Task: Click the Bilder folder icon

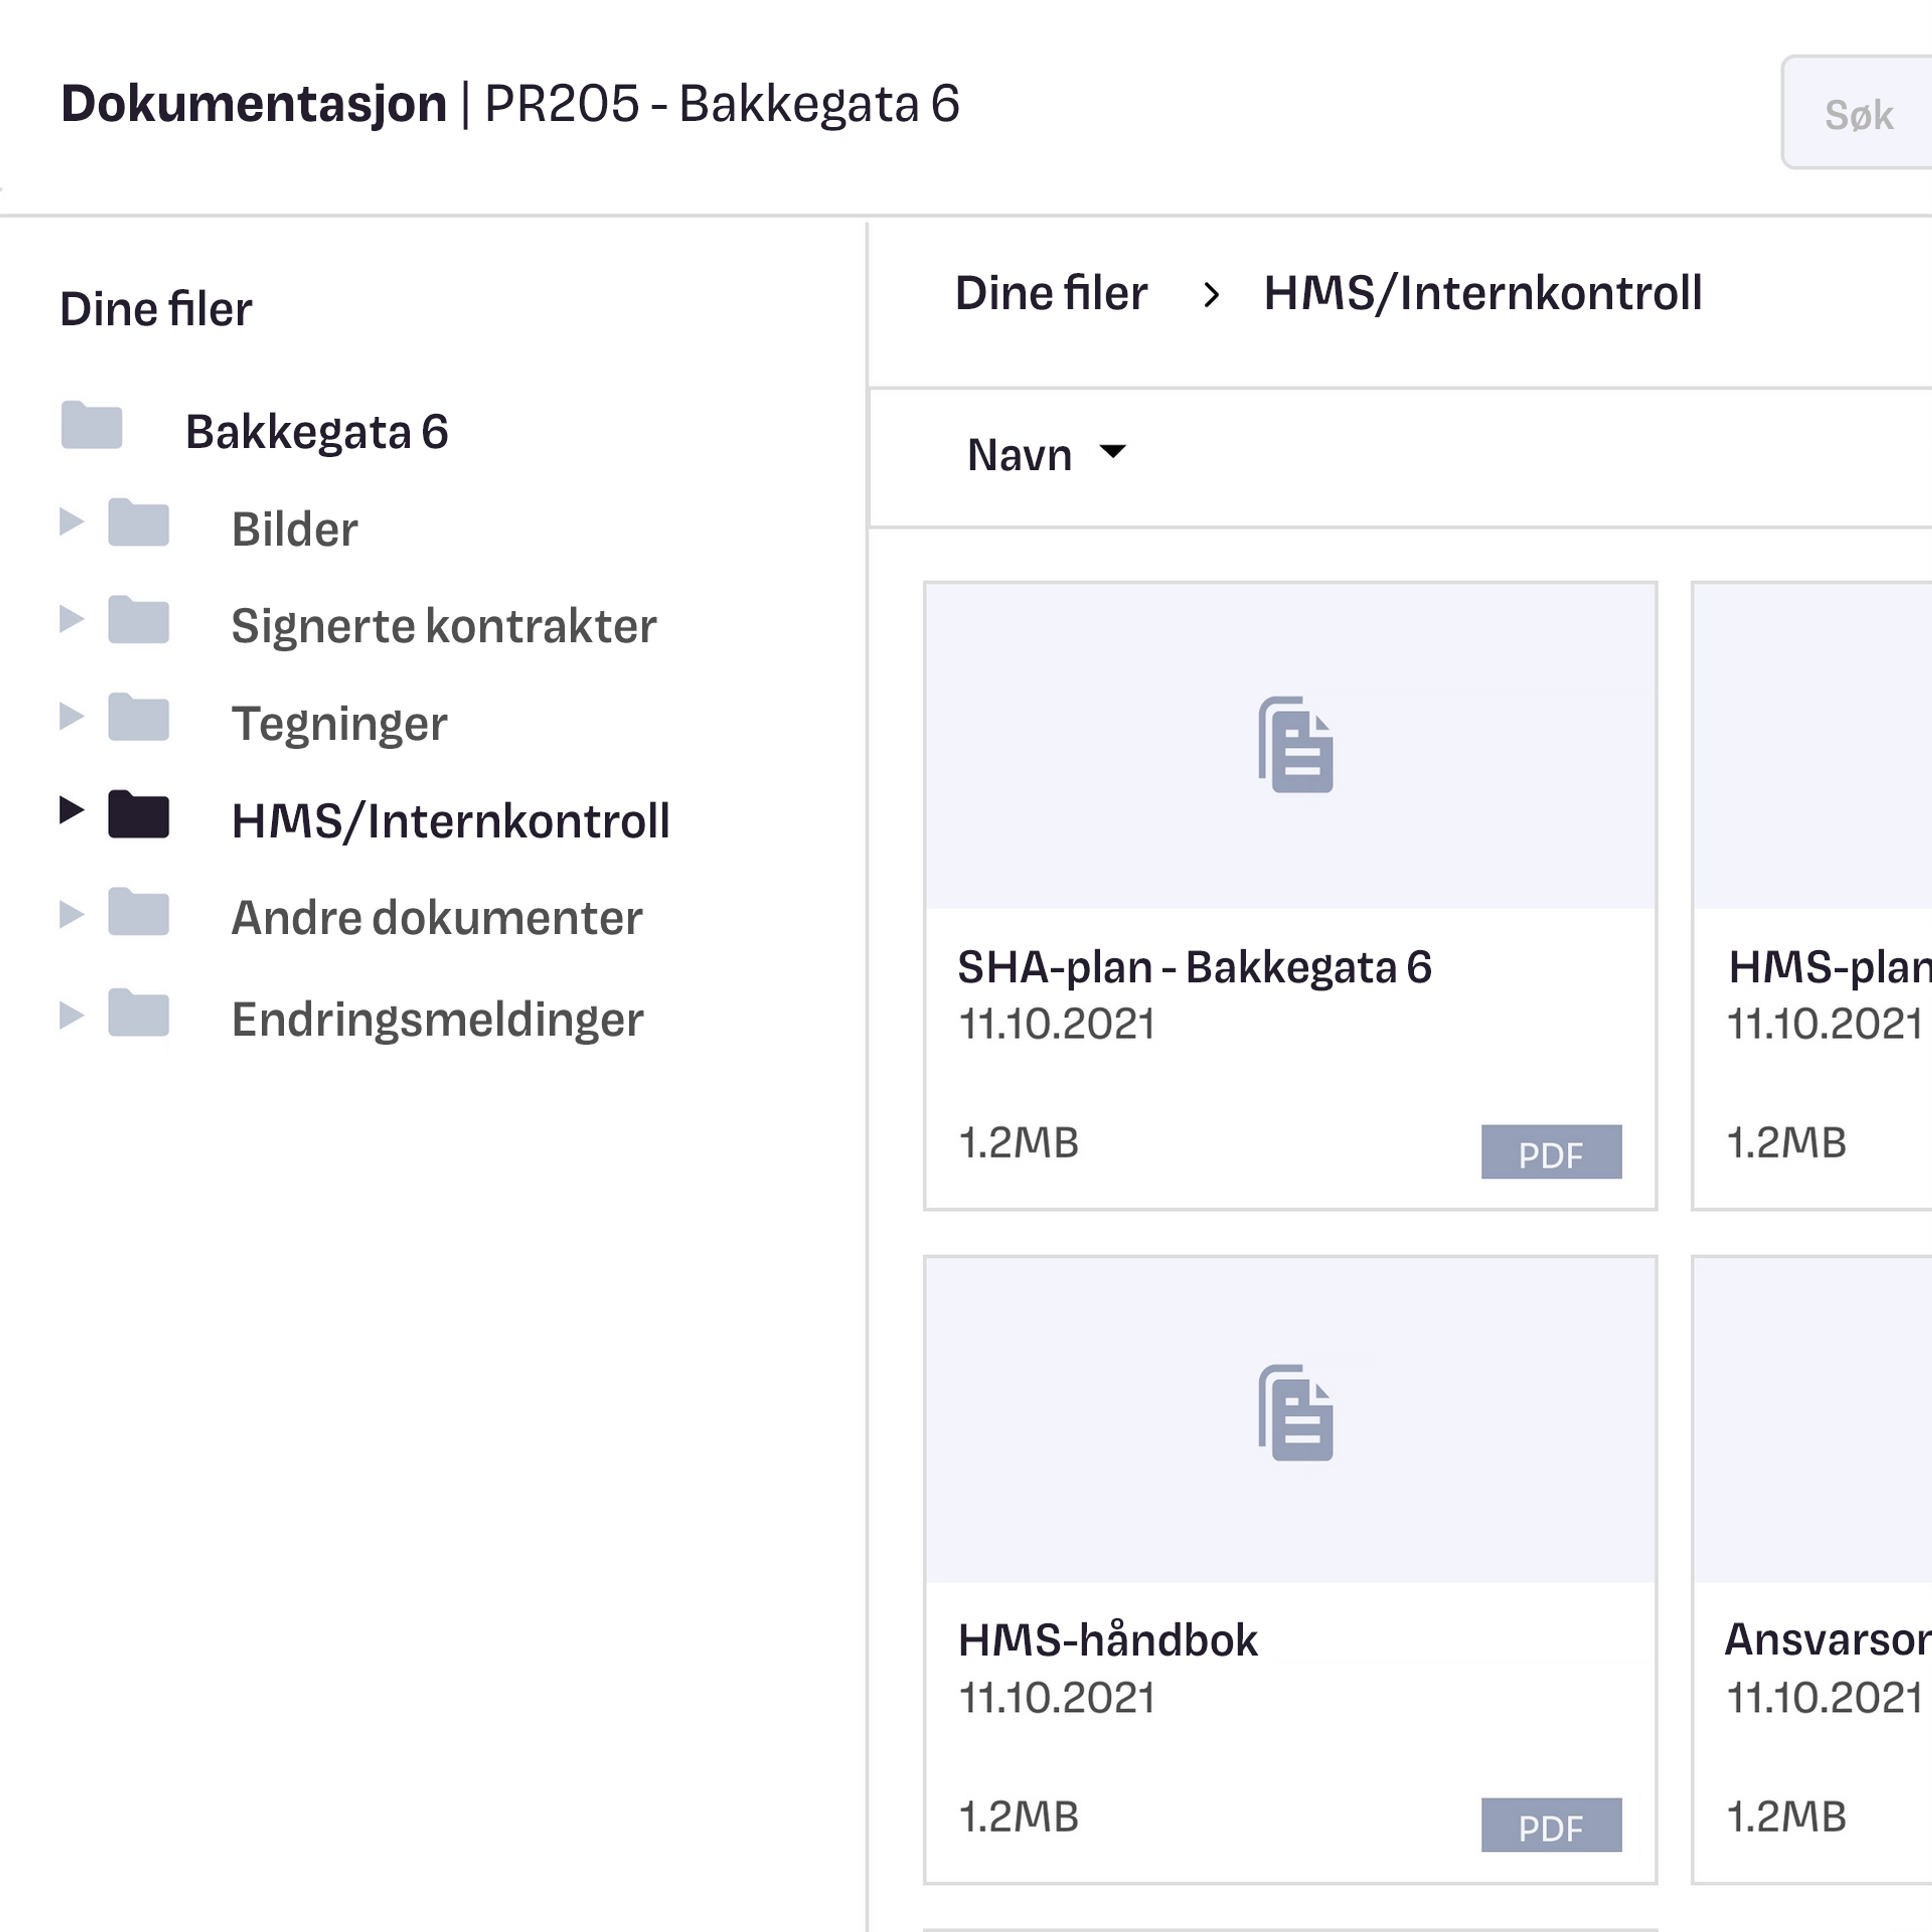Action: [138, 522]
